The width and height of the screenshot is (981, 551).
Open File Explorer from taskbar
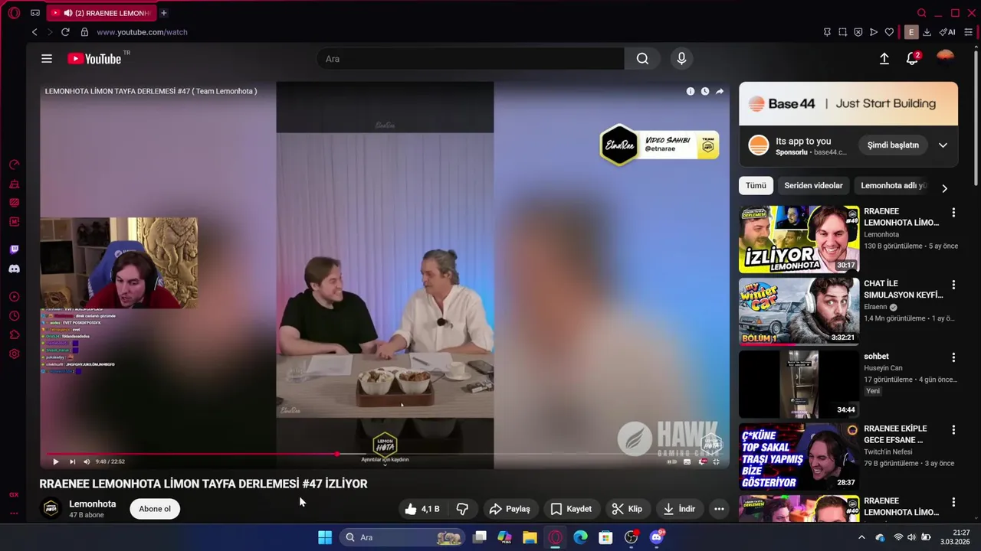pyautogui.click(x=530, y=537)
